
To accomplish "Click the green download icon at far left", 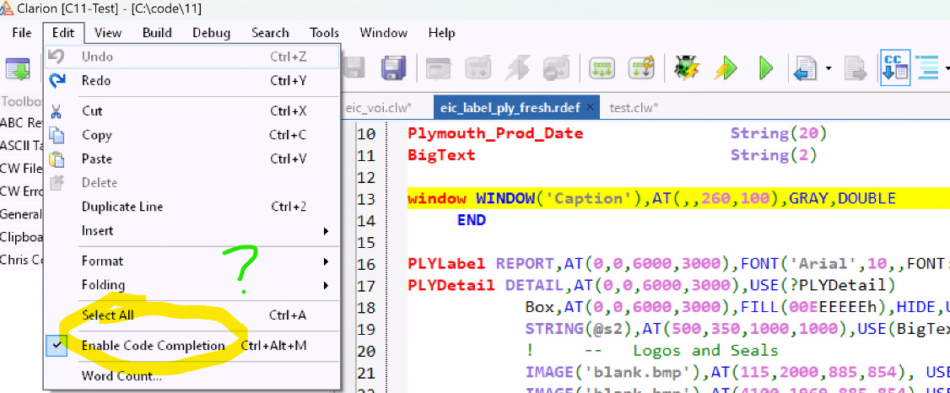I will (18, 68).
